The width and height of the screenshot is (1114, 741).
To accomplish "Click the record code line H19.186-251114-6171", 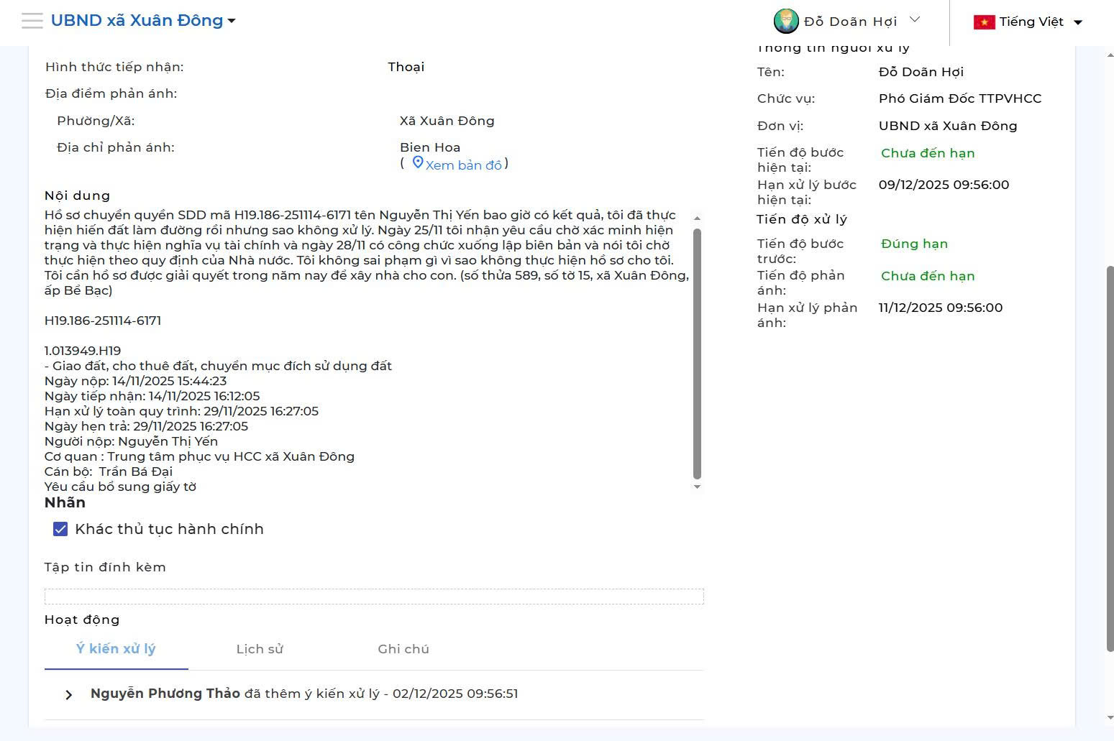I will (x=103, y=321).
